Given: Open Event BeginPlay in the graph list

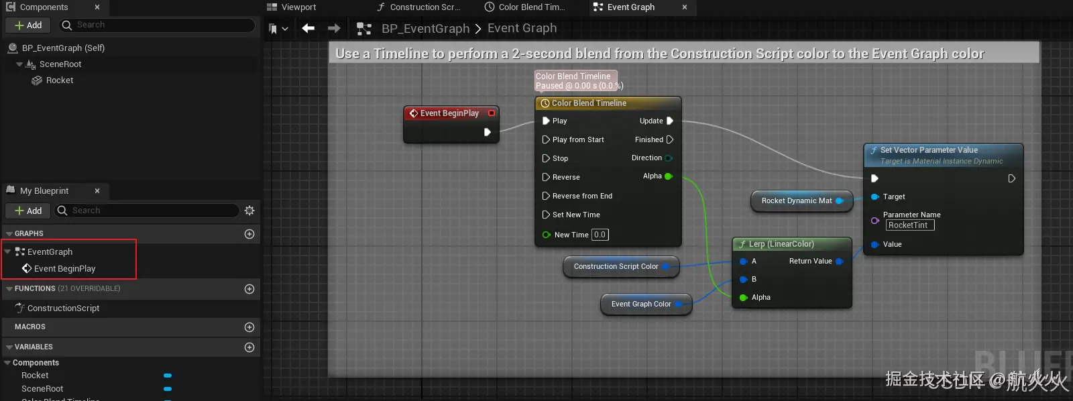Looking at the screenshot, I should pyautogui.click(x=65, y=268).
